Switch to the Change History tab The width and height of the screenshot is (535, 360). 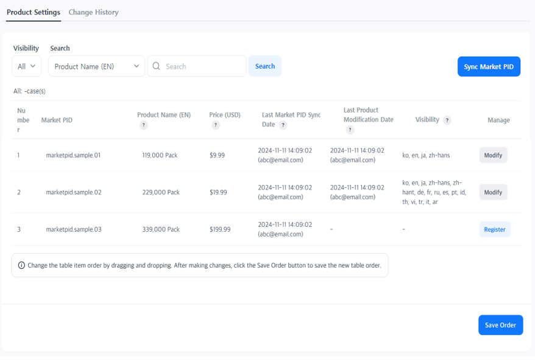pyautogui.click(x=93, y=12)
